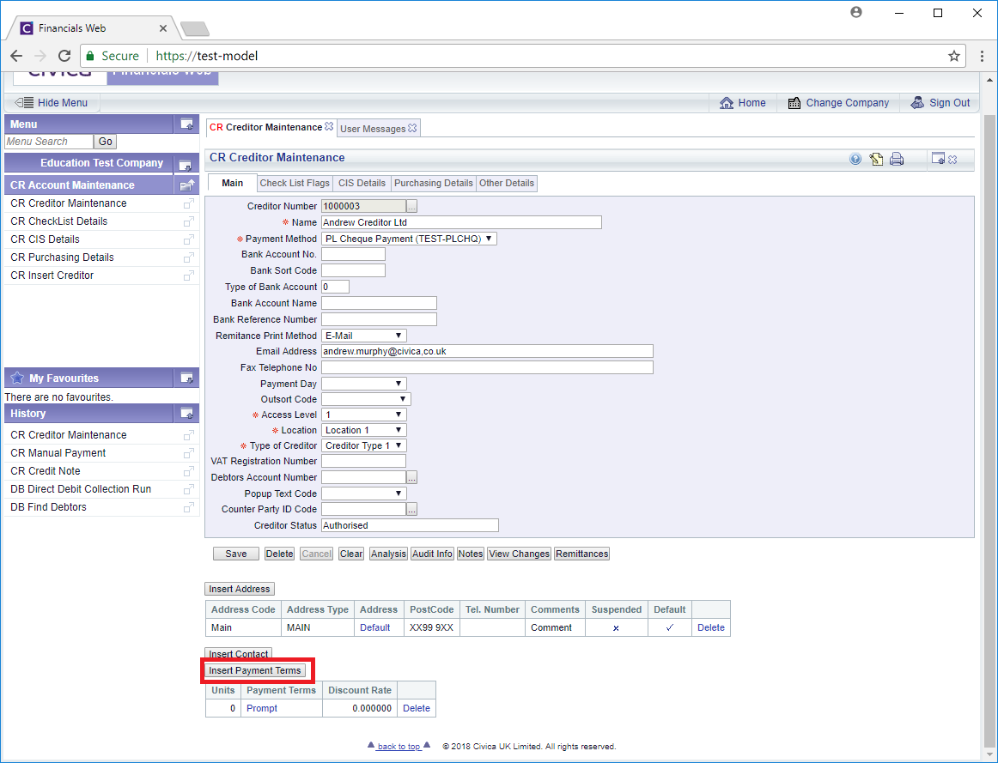Click the Default address link
The height and width of the screenshot is (763, 998).
pyautogui.click(x=374, y=627)
